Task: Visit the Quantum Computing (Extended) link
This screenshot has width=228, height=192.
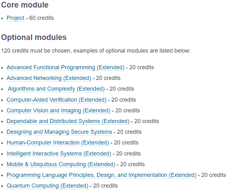Action: (47, 186)
